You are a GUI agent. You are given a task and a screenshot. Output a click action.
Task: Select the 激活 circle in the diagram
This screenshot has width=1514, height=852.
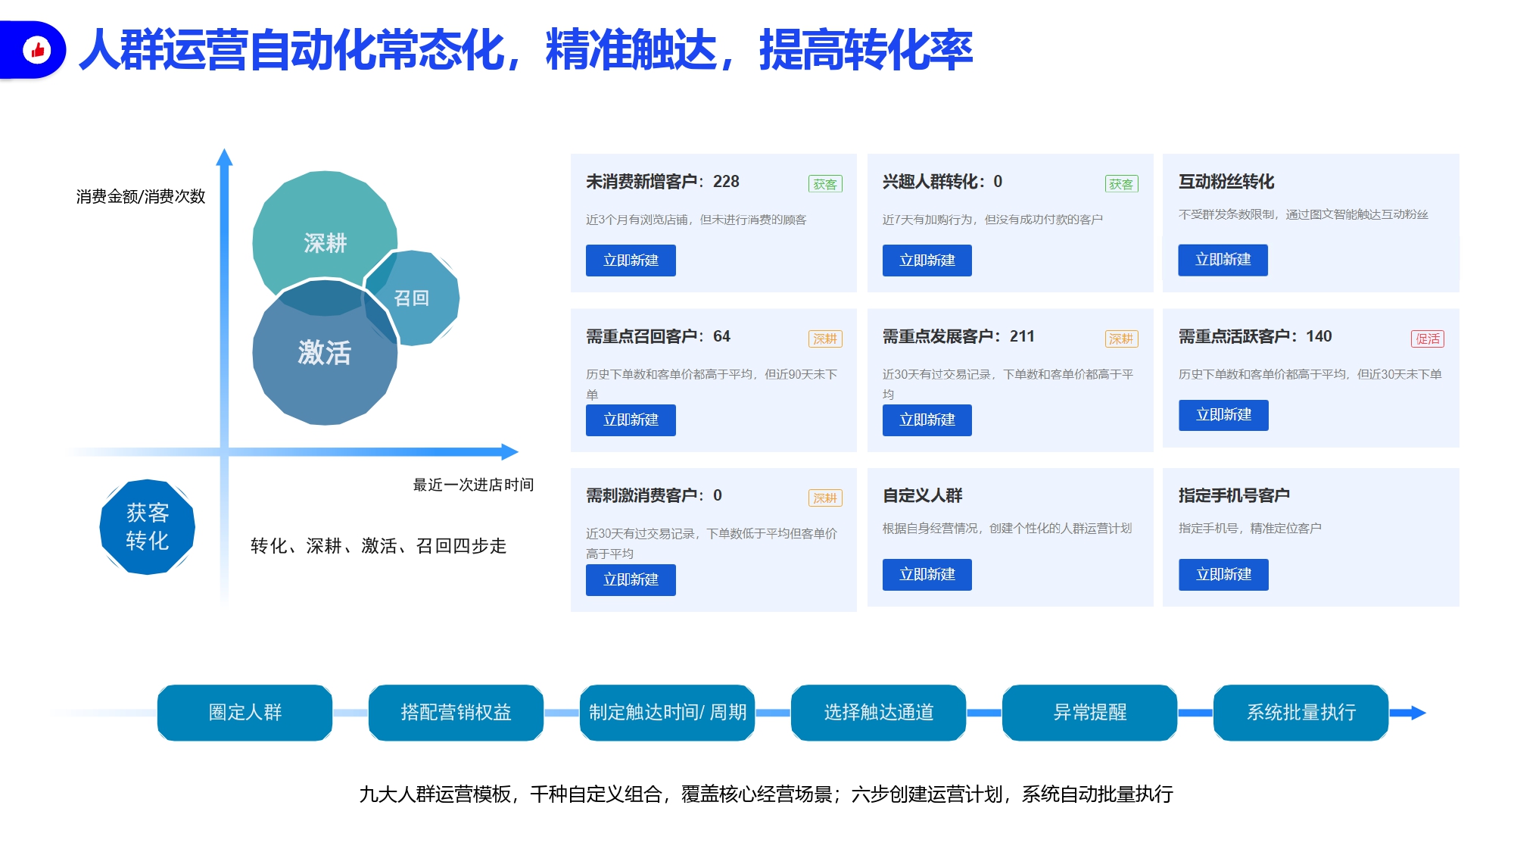coord(325,352)
